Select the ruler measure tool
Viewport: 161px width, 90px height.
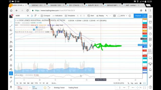coord(11,55)
